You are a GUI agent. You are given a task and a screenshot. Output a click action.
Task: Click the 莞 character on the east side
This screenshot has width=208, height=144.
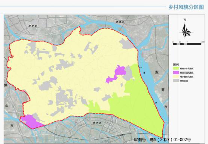[163, 90]
